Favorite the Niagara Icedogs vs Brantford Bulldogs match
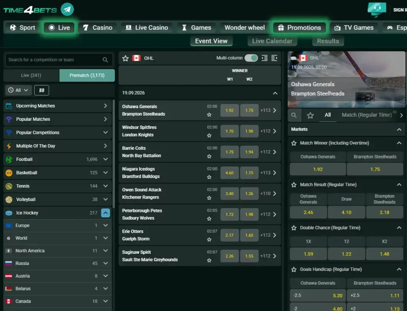This screenshot has height=311, width=407. pyautogui.click(x=209, y=177)
